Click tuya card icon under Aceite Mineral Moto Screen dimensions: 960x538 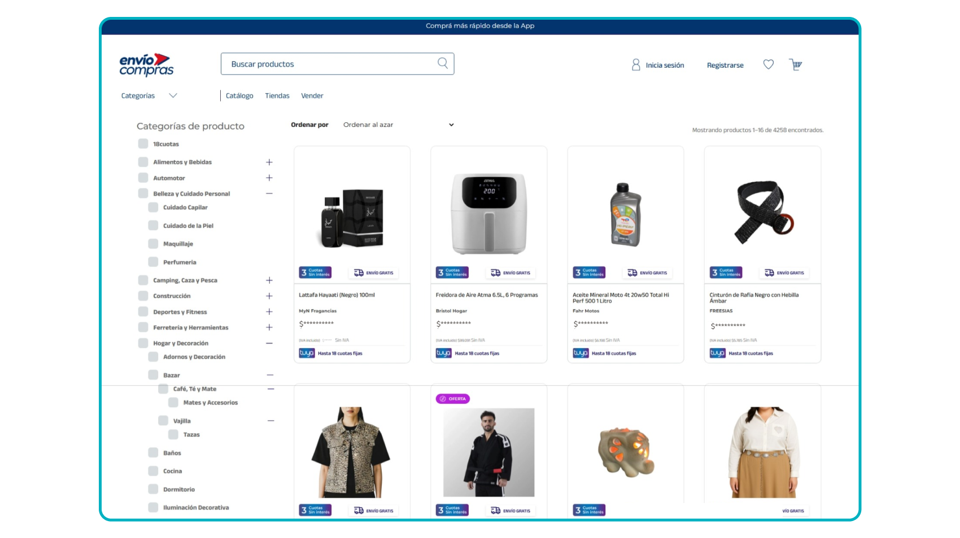coord(581,353)
